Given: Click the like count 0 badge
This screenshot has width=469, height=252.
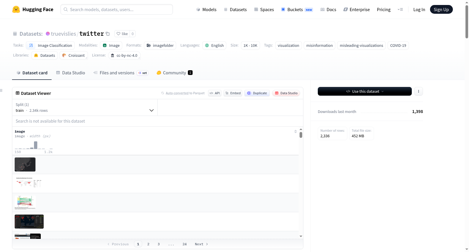Looking at the screenshot, I should coord(132,34).
